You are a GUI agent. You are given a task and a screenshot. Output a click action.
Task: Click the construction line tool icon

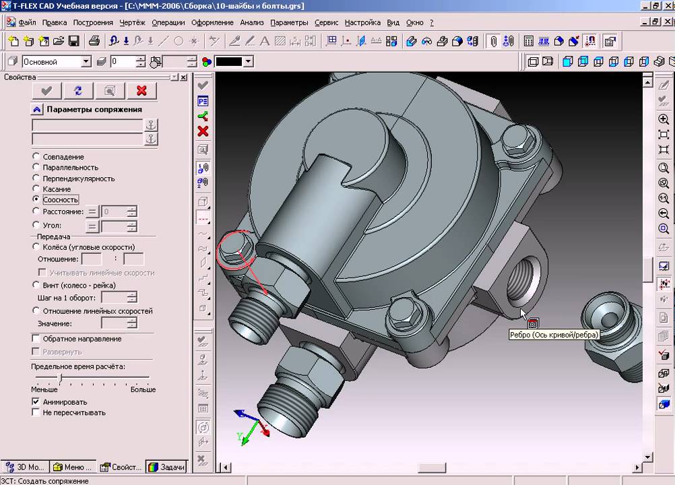pyautogui.click(x=164, y=41)
